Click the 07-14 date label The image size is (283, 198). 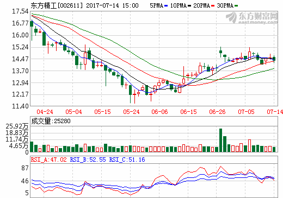click(x=275, y=112)
